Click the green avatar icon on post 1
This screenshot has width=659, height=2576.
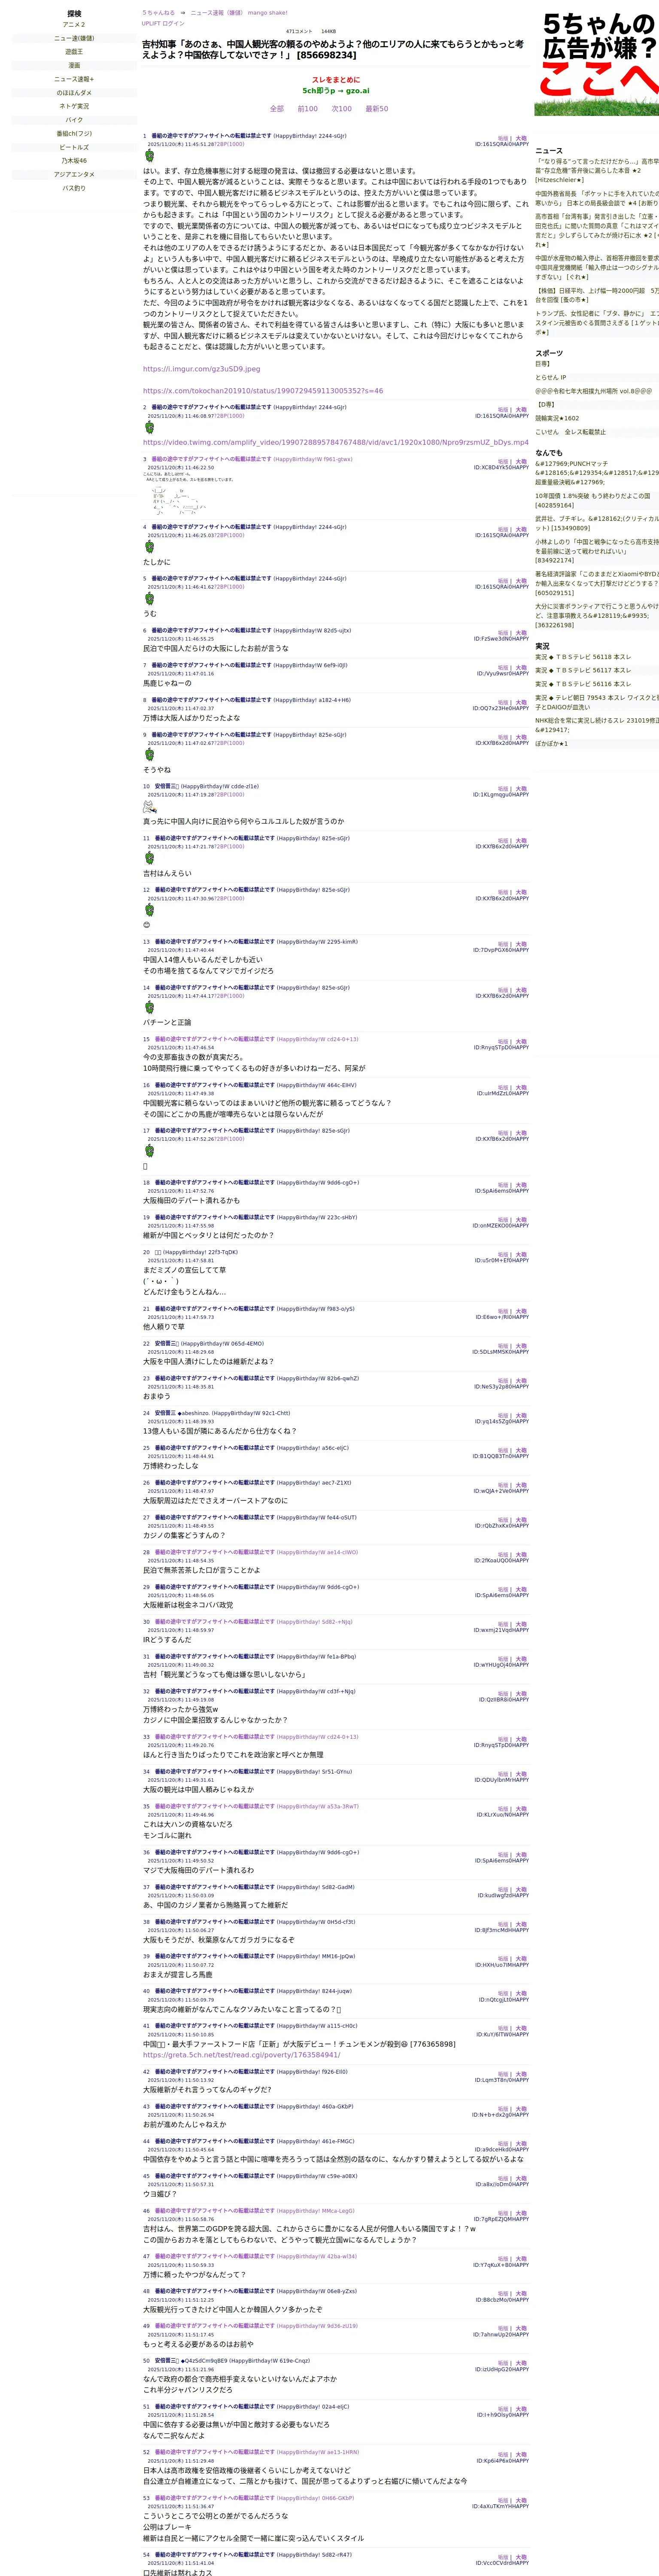(149, 156)
